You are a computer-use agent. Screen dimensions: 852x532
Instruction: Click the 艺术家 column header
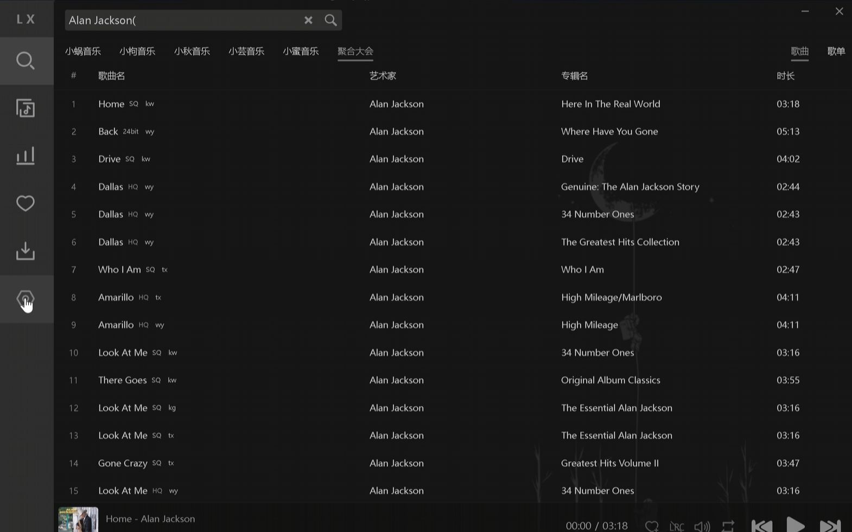click(383, 76)
